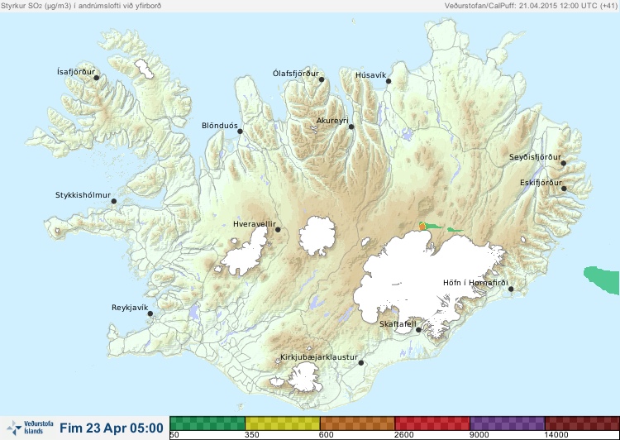Click the 'Ísafjörður' label

click(76, 72)
